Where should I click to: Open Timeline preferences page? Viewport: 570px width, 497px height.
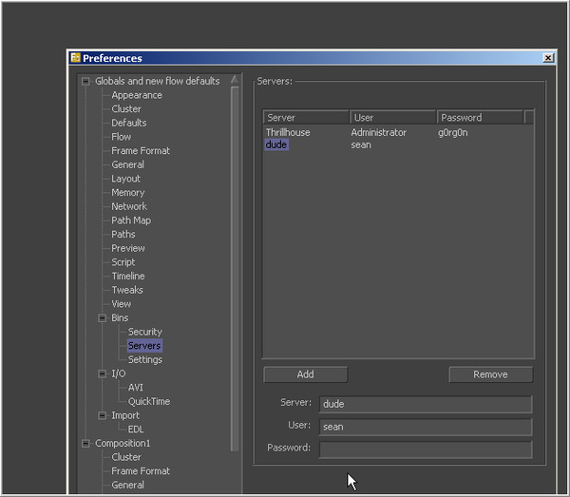pos(128,276)
